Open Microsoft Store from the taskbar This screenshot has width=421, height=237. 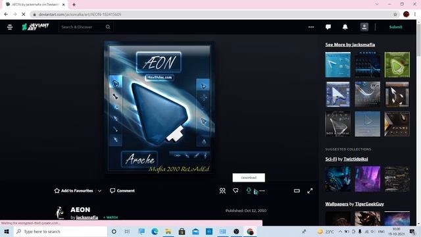[x=182, y=231]
